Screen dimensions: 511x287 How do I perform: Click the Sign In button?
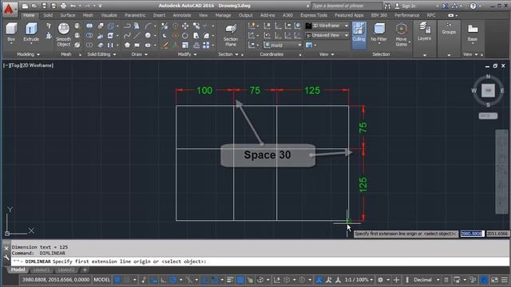click(406, 6)
